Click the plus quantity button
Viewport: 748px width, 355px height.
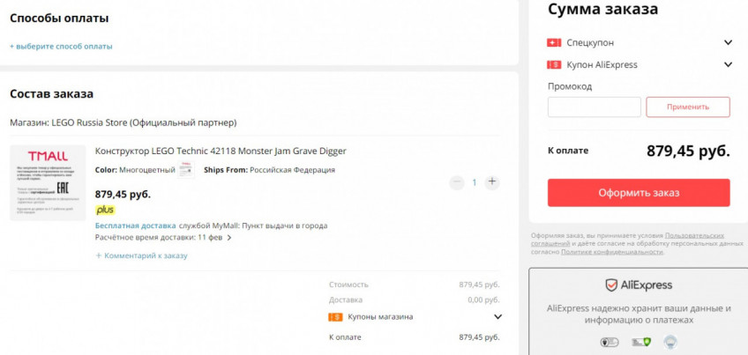(492, 182)
